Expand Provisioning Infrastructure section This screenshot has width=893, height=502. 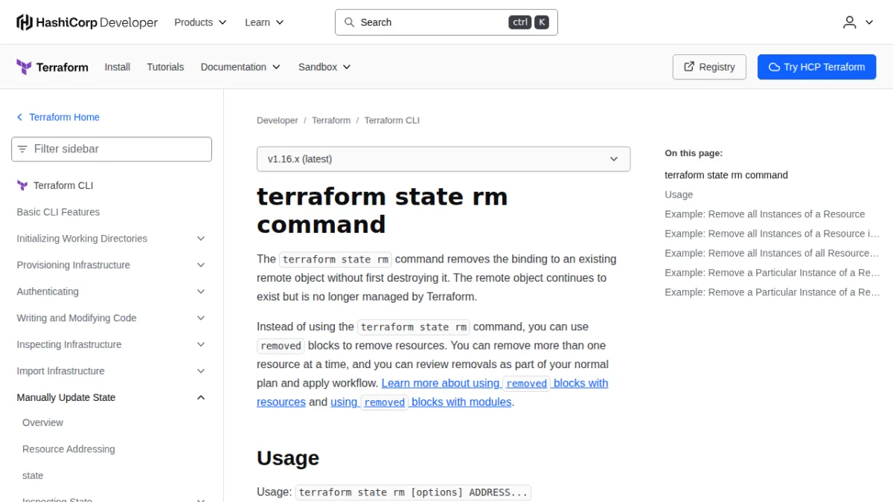pos(112,266)
